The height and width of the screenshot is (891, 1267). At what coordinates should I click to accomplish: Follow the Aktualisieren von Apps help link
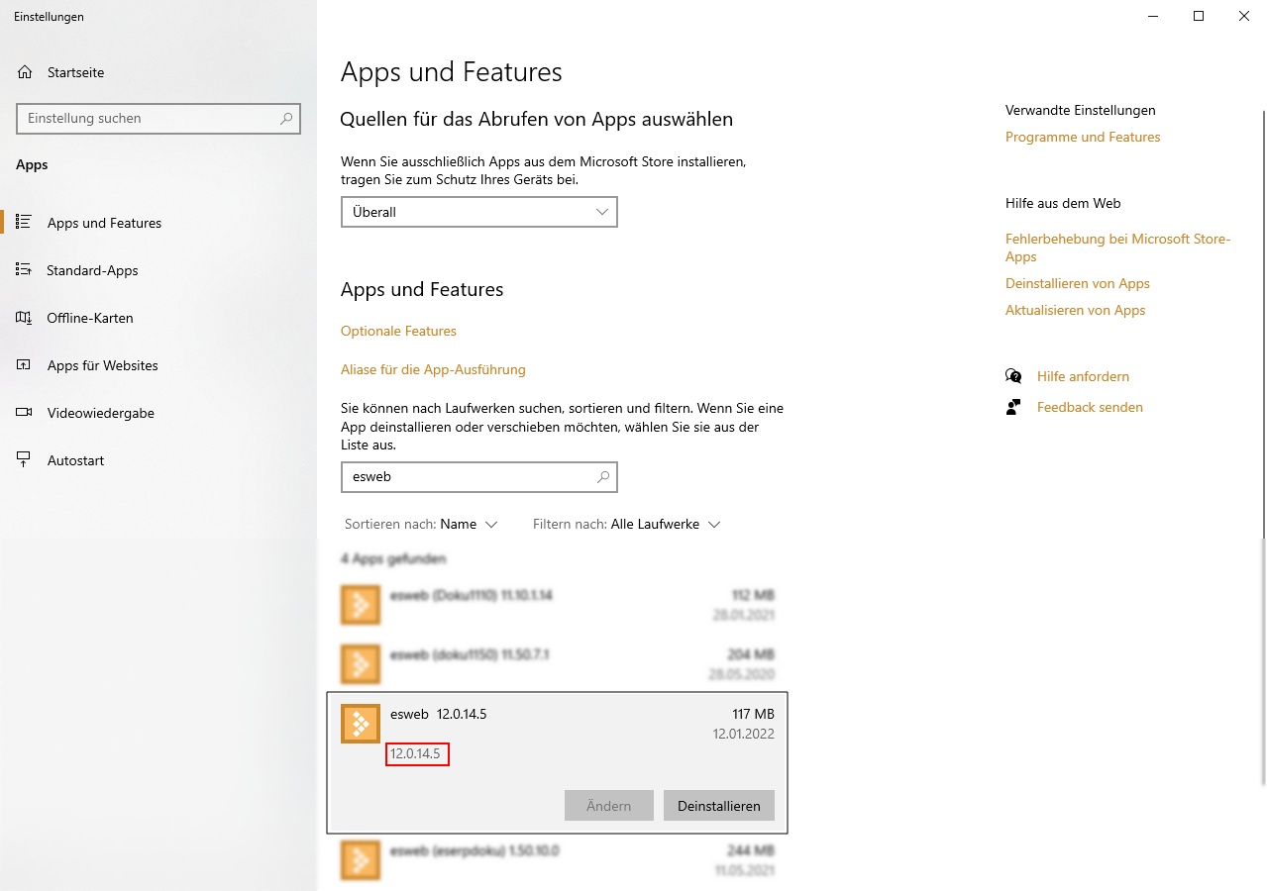click(1075, 310)
